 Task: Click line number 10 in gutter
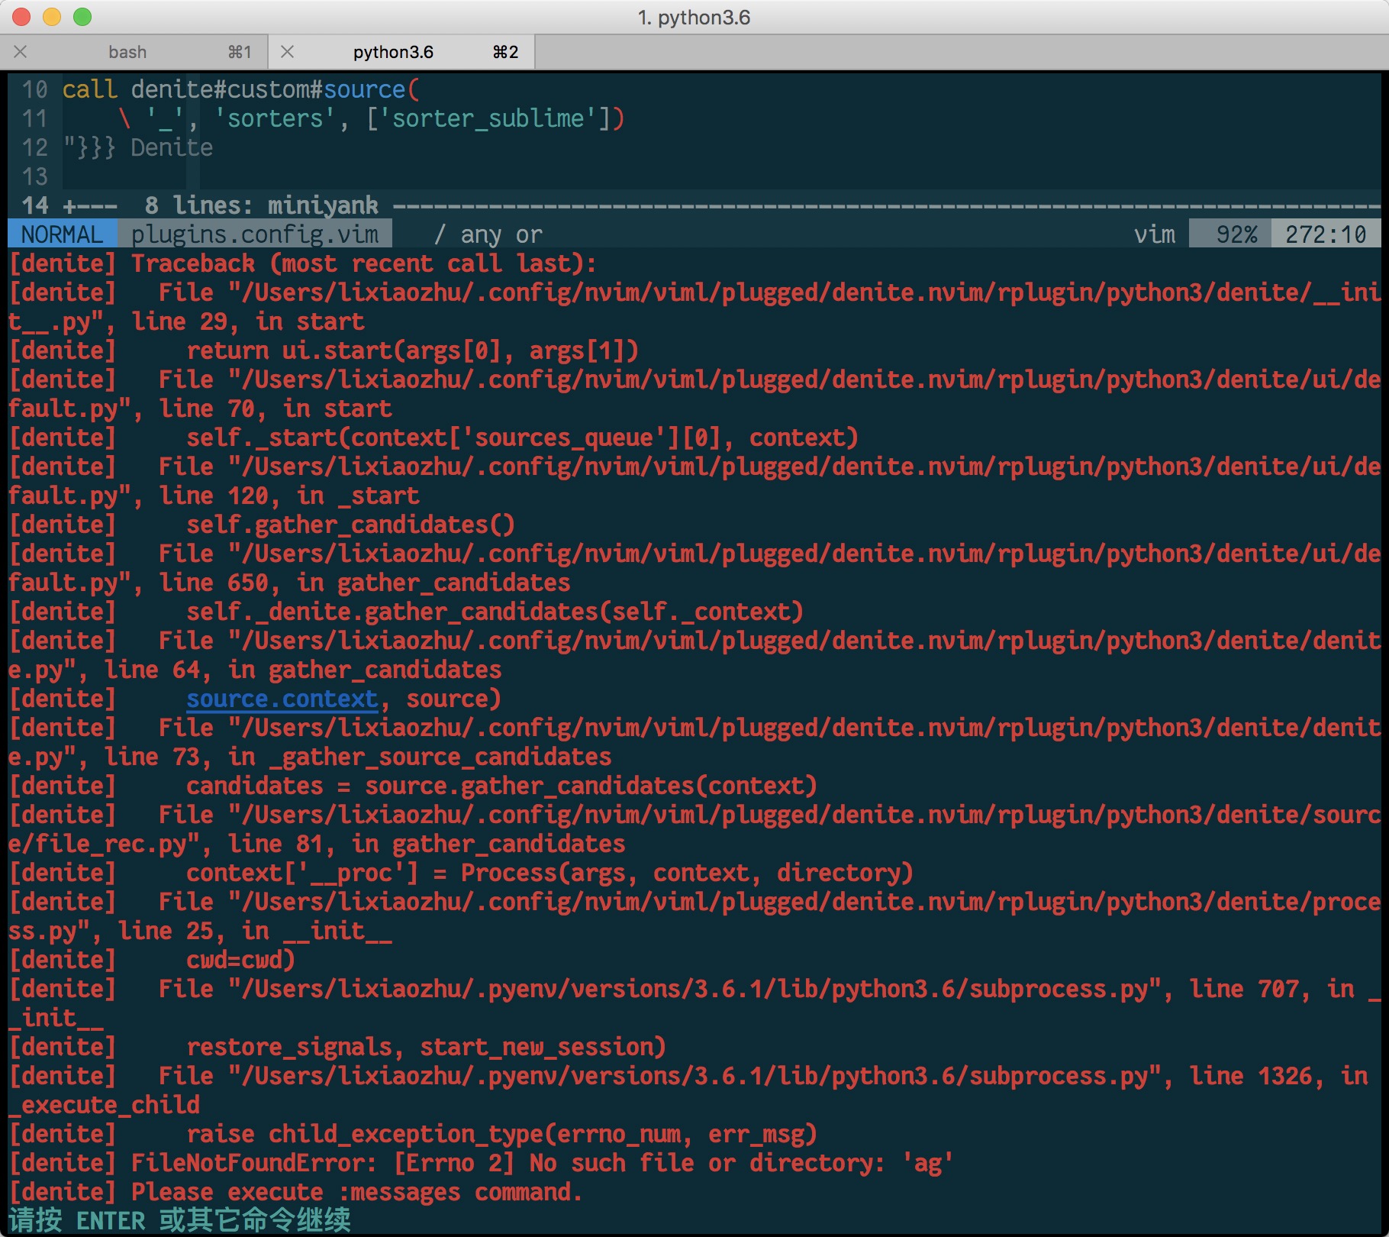35,89
